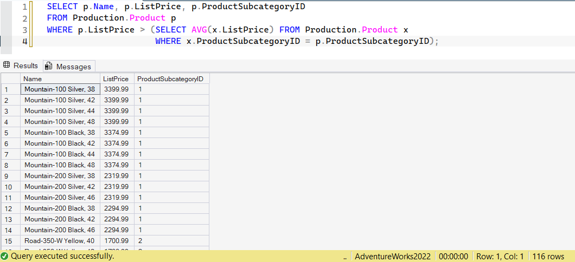Click cell Mountain-100 Silver, 48
Image resolution: width=575 pixels, height=262 pixels.
(x=61, y=121)
